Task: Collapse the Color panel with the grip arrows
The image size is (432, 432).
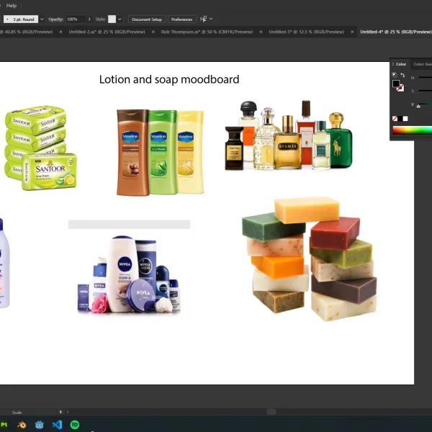Action: click(x=393, y=64)
